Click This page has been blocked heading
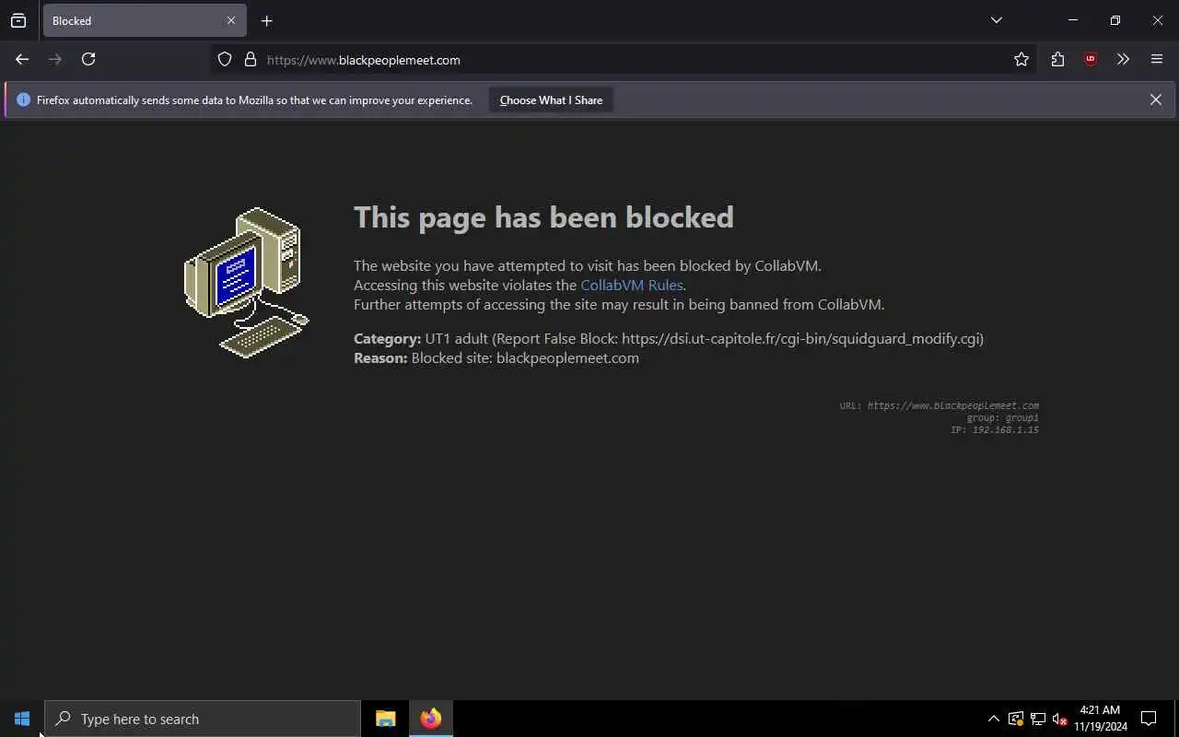1179x737 pixels. (x=543, y=216)
